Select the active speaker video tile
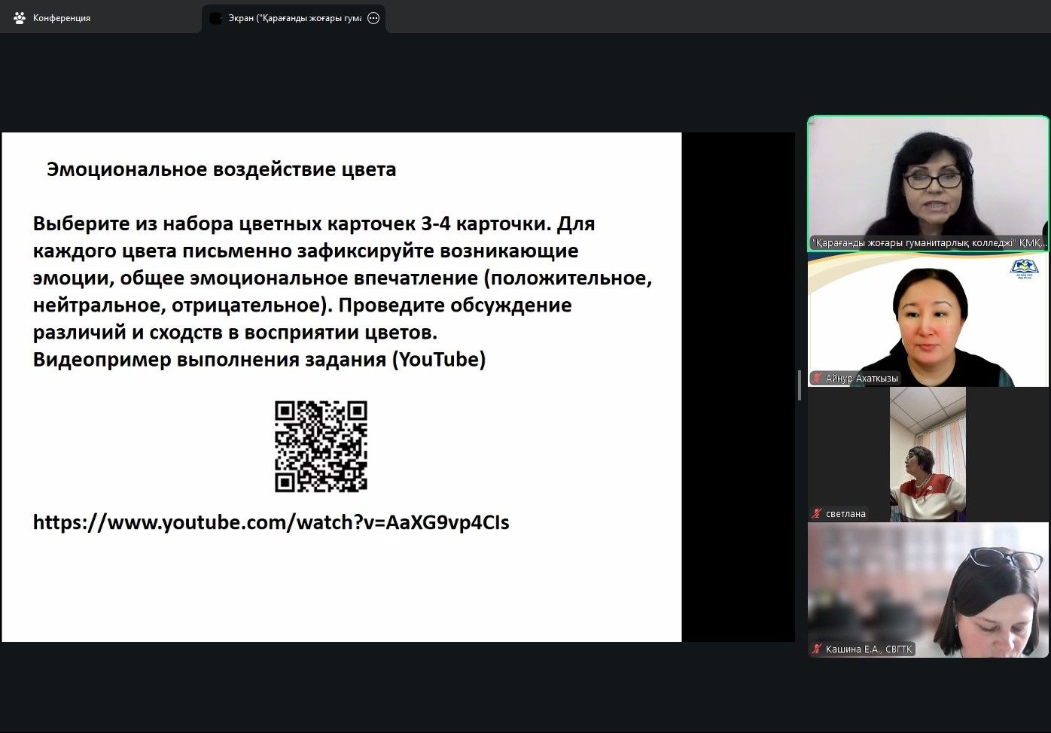Image resolution: width=1051 pixels, height=733 pixels. [x=928, y=181]
